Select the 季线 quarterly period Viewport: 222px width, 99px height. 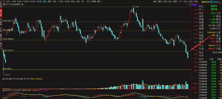click(x=73, y=2)
